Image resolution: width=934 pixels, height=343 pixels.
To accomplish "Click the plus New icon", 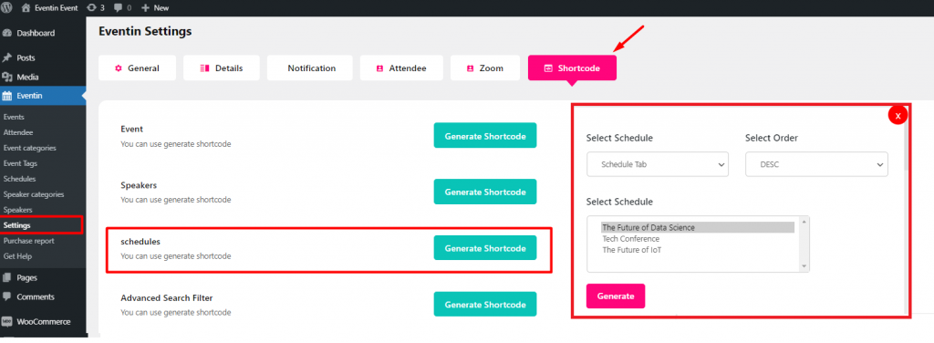I will [145, 7].
